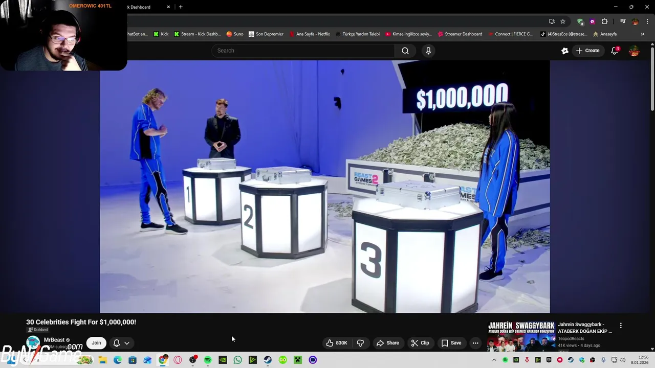Click the install app icon in address bar
Screen dimensions: 655x368
552,21
